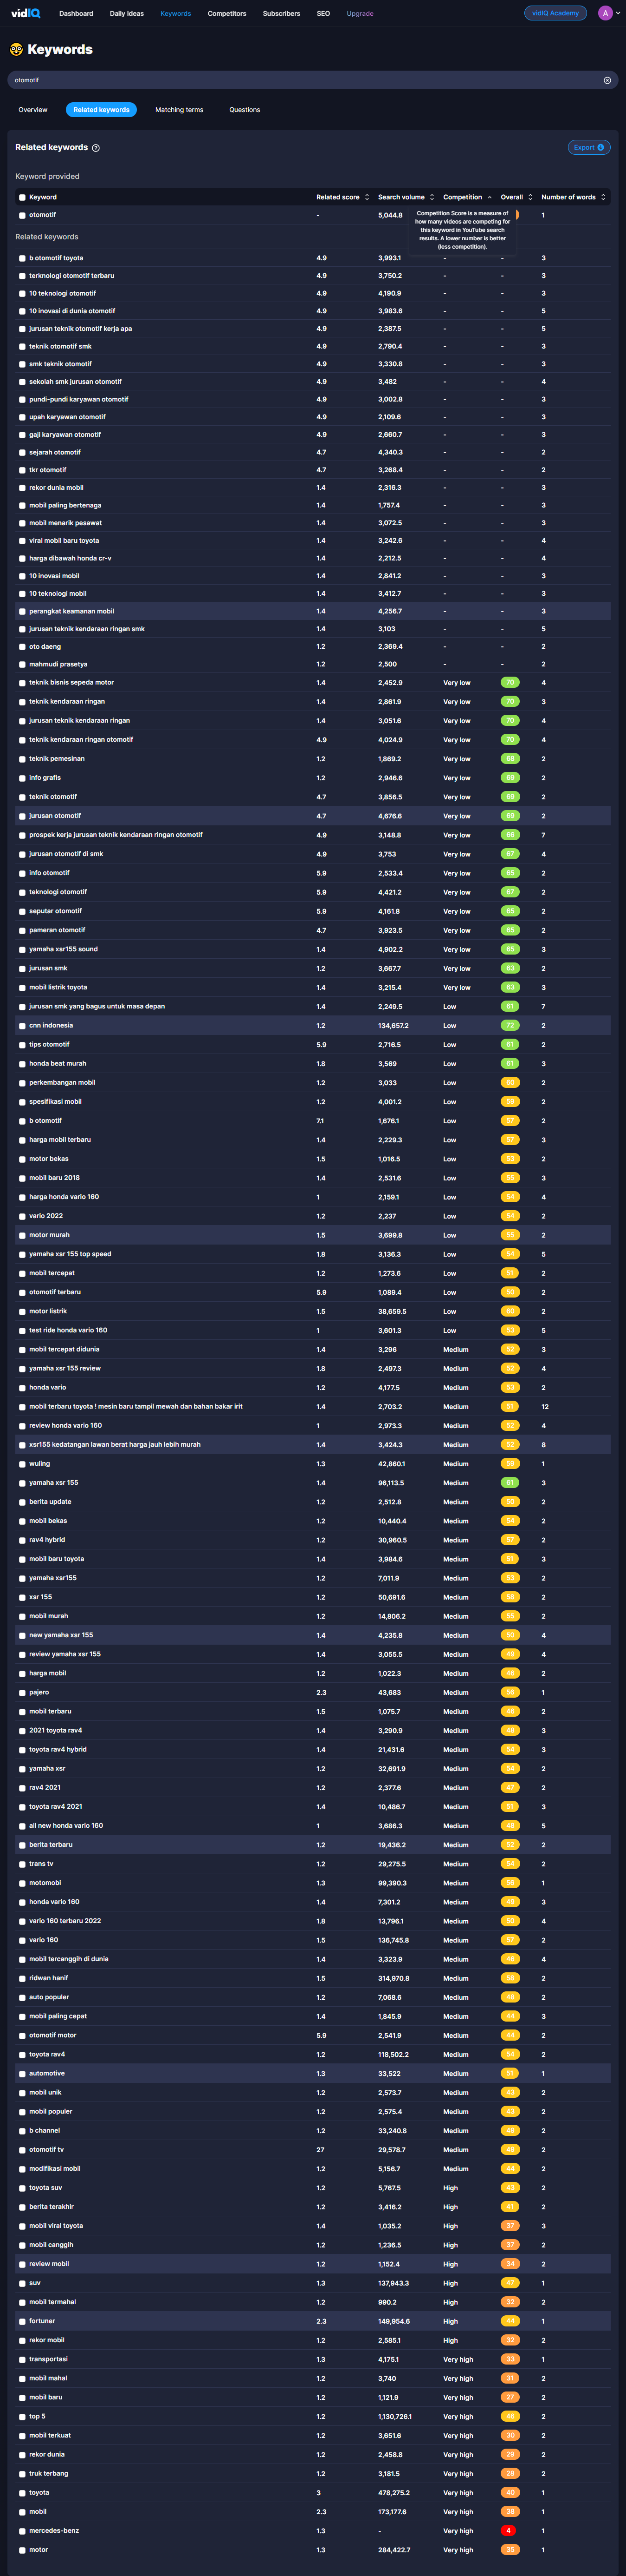Click keyword truk terbang
This screenshot has height=2576, width=626.
pos(49,2473)
